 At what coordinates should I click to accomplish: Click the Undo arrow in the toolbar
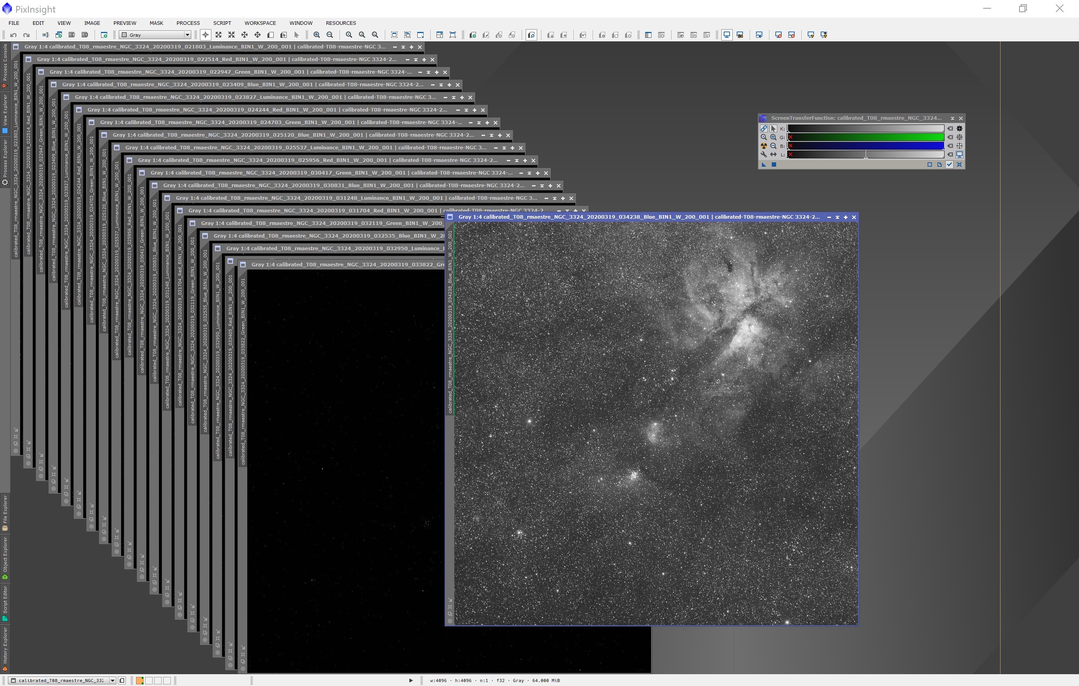13,35
